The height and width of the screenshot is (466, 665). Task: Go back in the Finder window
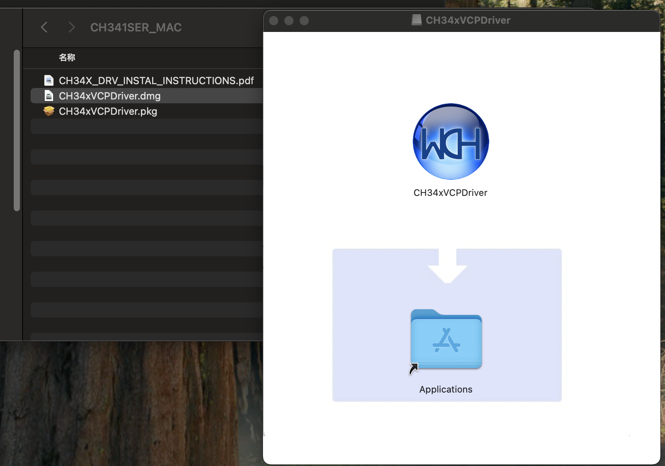coord(44,27)
